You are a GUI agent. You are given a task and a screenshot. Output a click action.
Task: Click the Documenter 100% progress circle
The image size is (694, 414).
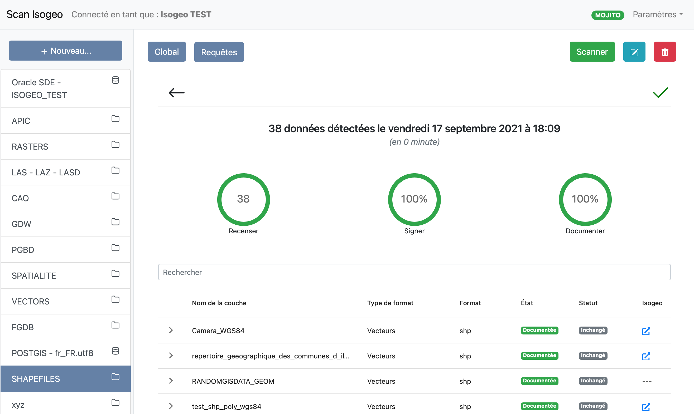[x=585, y=199]
